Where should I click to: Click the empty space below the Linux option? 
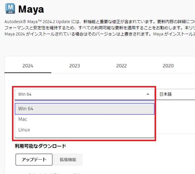(84, 136)
